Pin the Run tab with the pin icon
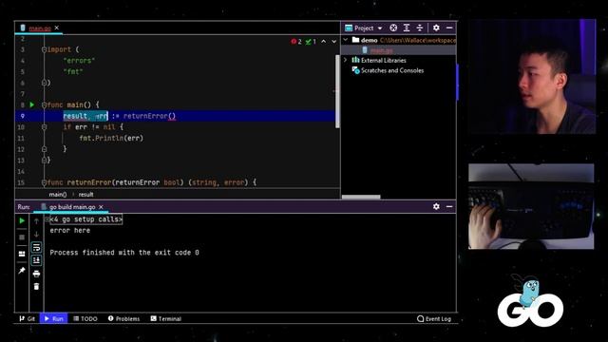This screenshot has height=342, width=608. [22, 270]
